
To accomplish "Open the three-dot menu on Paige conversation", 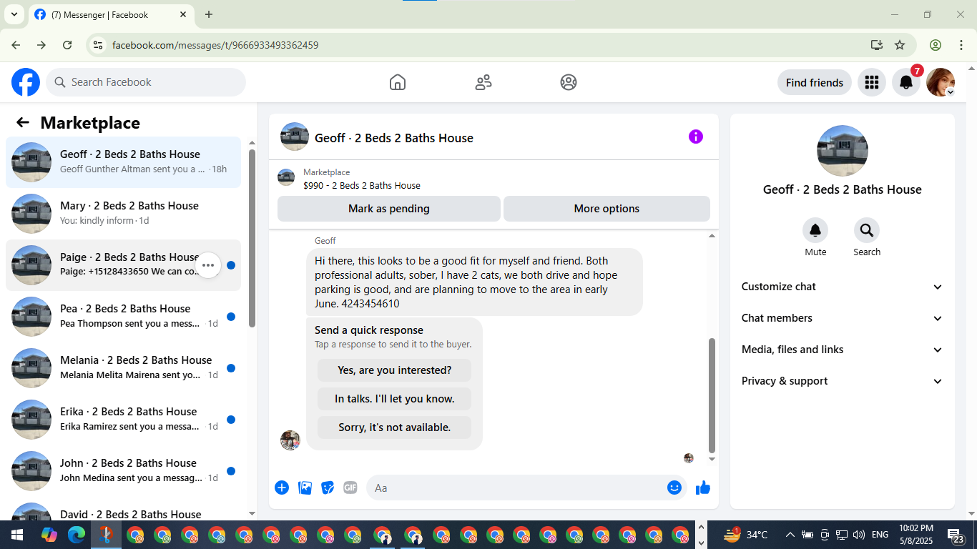I will click(x=208, y=265).
